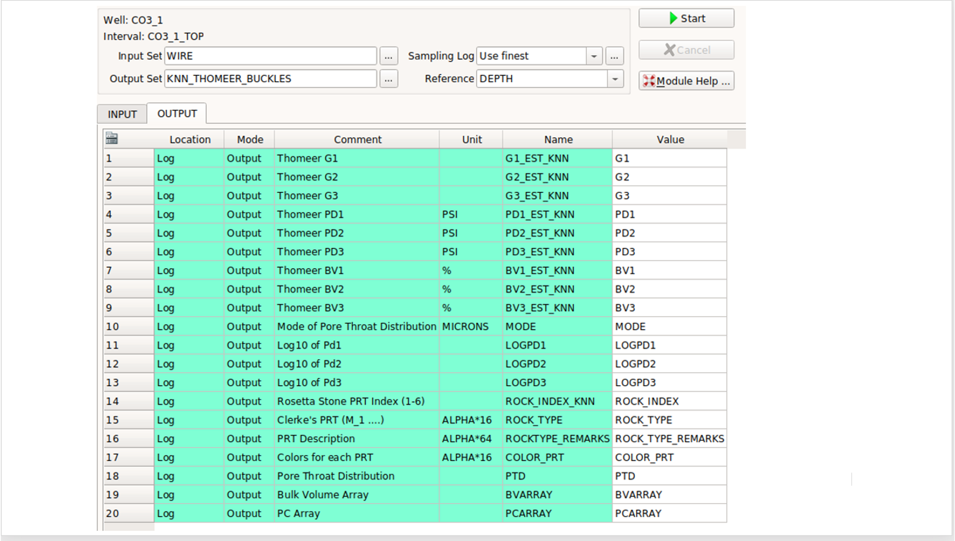The height and width of the screenshot is (541, 955).
Task: Click the Input Set WIRE field
Action: tap(271, 56)
